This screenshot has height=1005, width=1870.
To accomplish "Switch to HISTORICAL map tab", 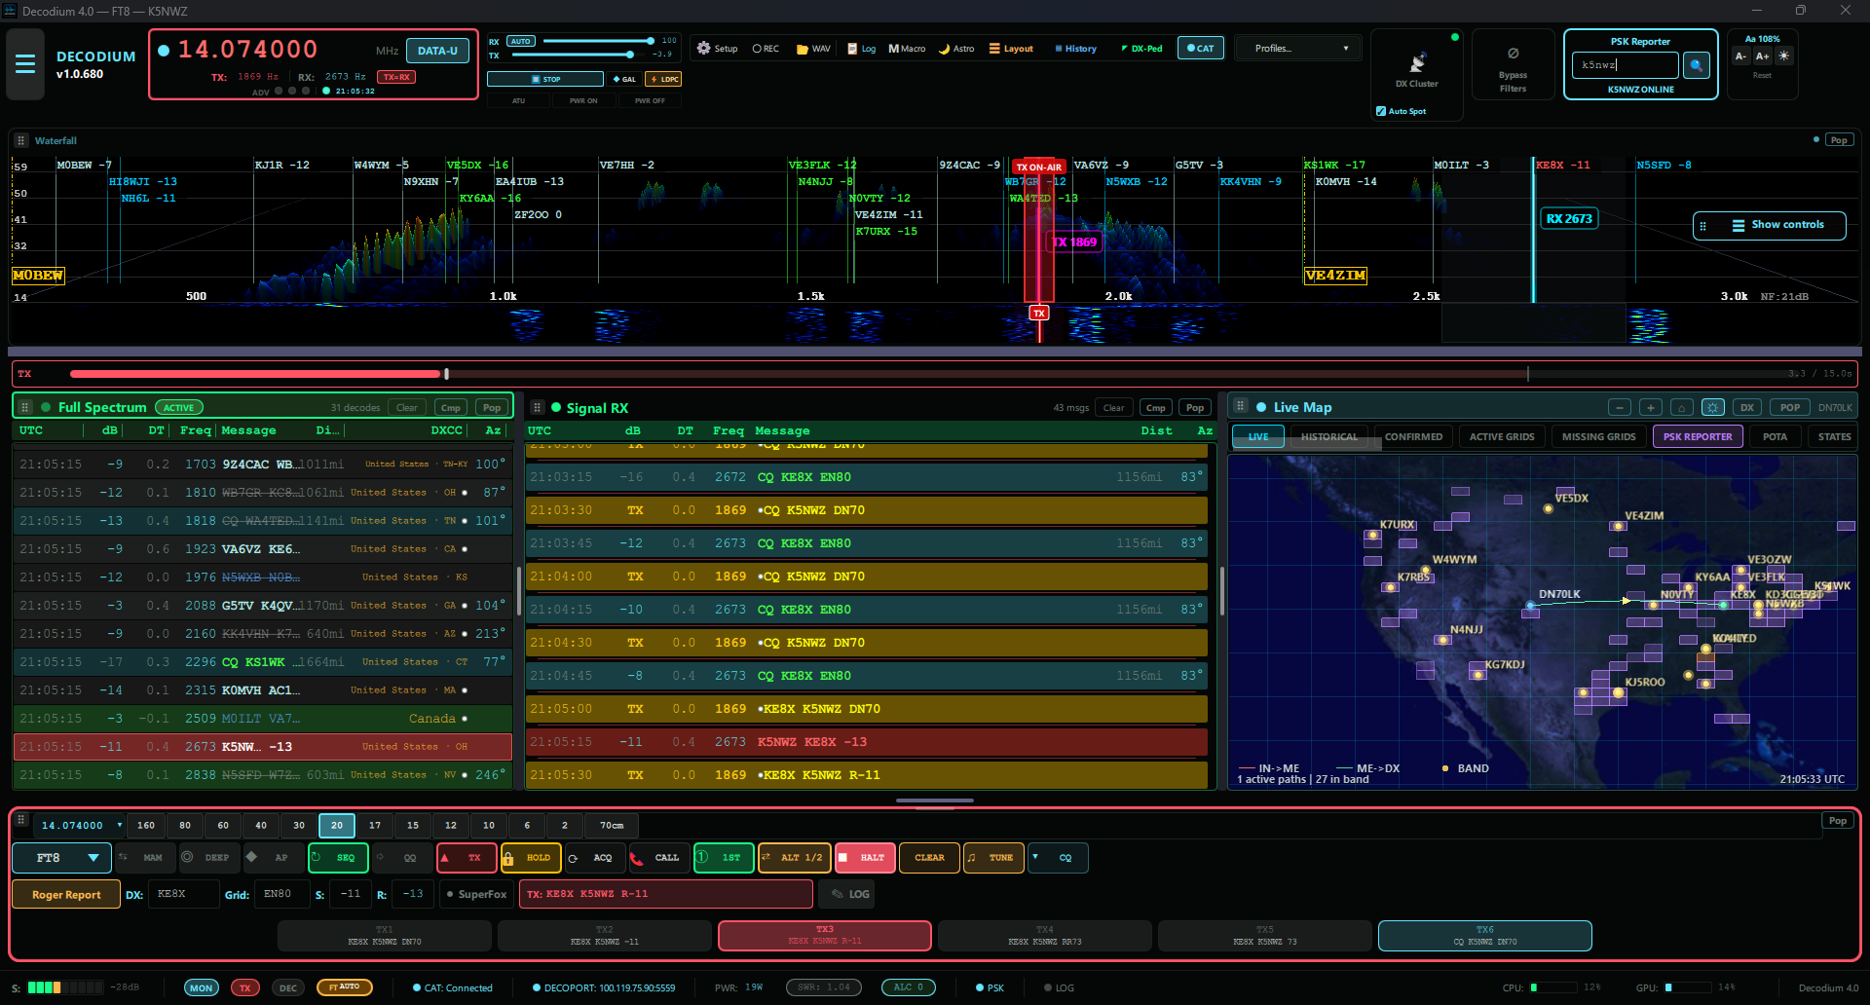I will click(x=1328, y=436).
